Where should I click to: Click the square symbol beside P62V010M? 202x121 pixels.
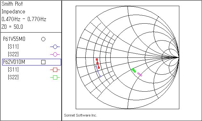(43, 62)
